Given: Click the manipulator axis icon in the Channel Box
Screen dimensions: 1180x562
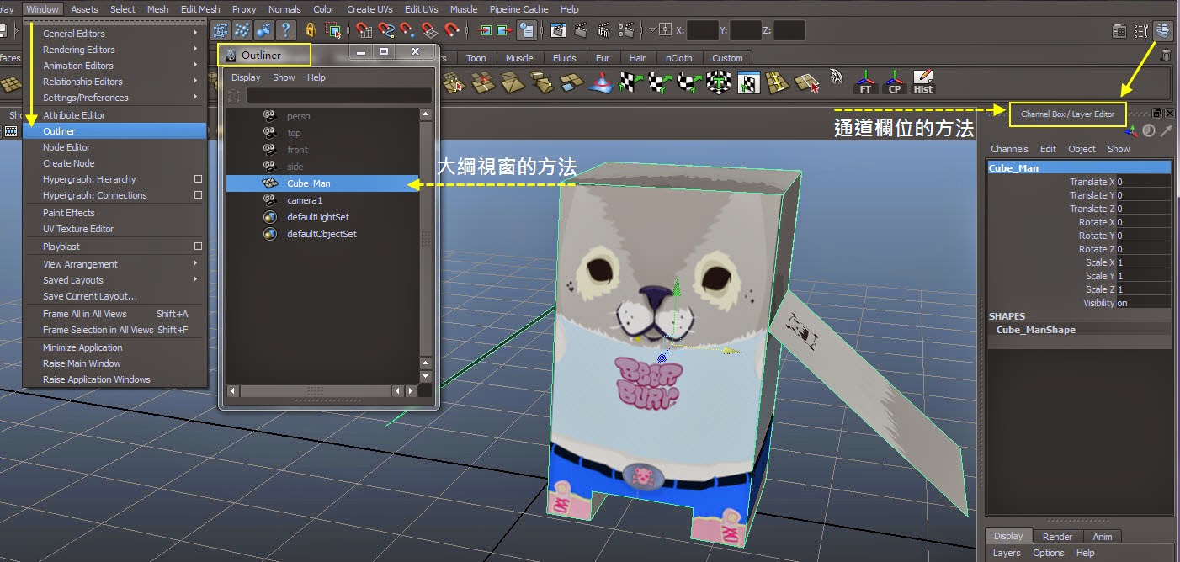Looking at the screenshot, I should [x=1131, y=131].
